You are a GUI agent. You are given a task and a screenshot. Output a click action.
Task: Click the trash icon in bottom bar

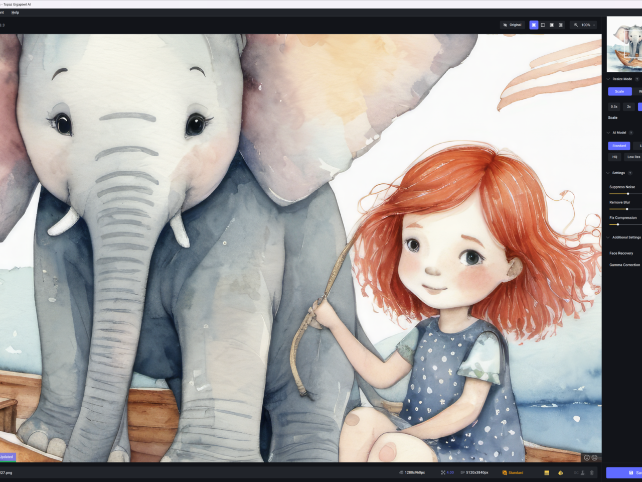point(592,472)
